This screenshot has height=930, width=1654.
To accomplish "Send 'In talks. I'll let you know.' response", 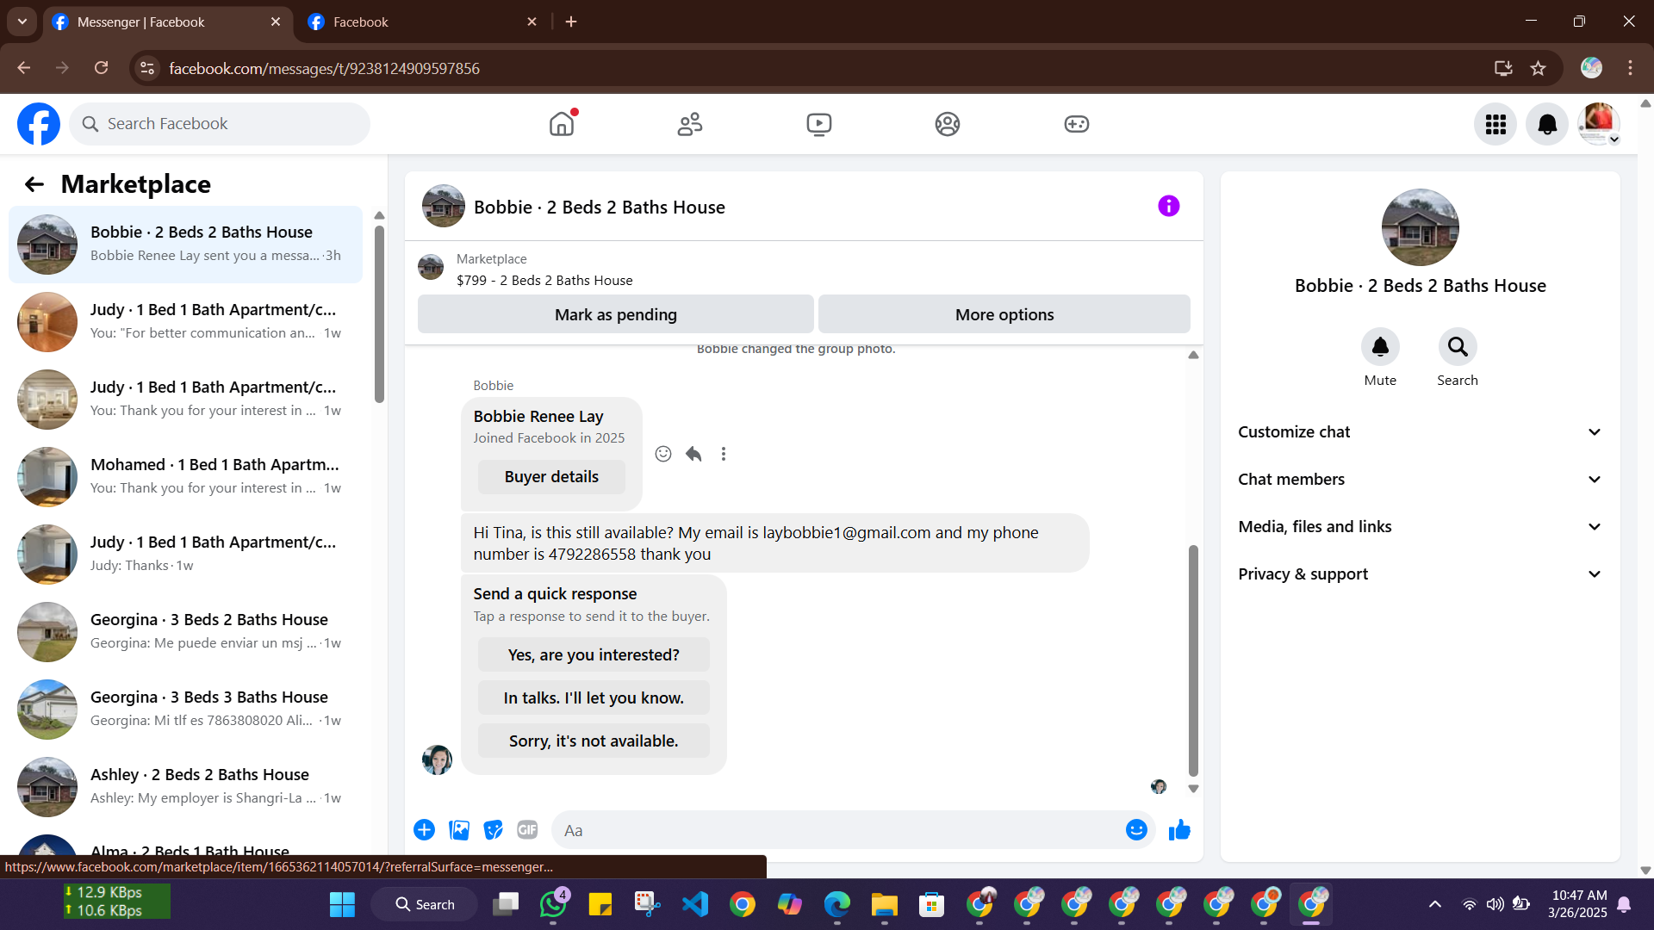I will tap(594, 697).
